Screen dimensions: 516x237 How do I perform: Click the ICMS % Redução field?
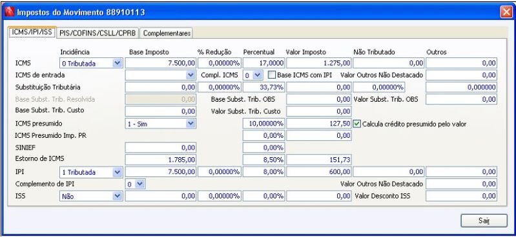point(220,63)
